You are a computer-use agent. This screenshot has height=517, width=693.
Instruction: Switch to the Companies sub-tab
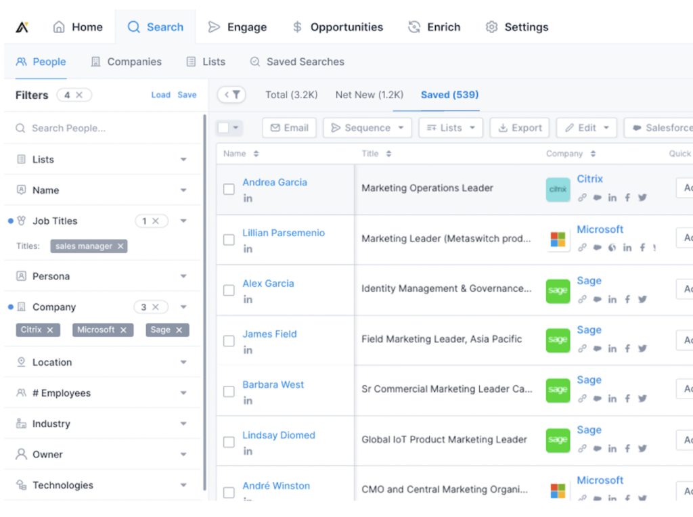(127, 62)
